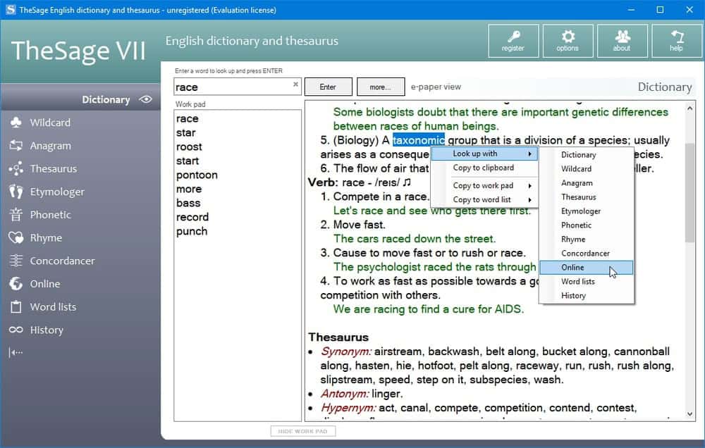
Task: Click the Enter button
Action: point(329,87)
